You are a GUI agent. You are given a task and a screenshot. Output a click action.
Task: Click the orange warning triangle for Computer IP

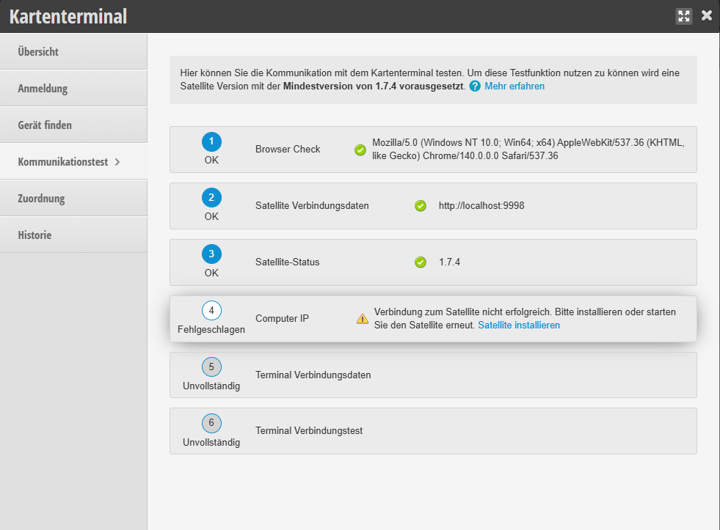pyautogui.click(x=363, y=319)
